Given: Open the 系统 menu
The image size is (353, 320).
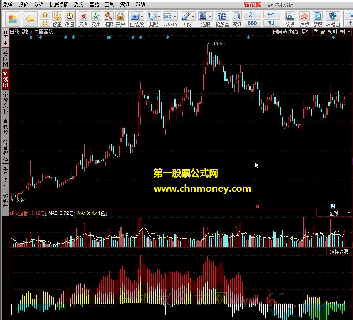Looking at the screenshot, I should pos(8,4).
